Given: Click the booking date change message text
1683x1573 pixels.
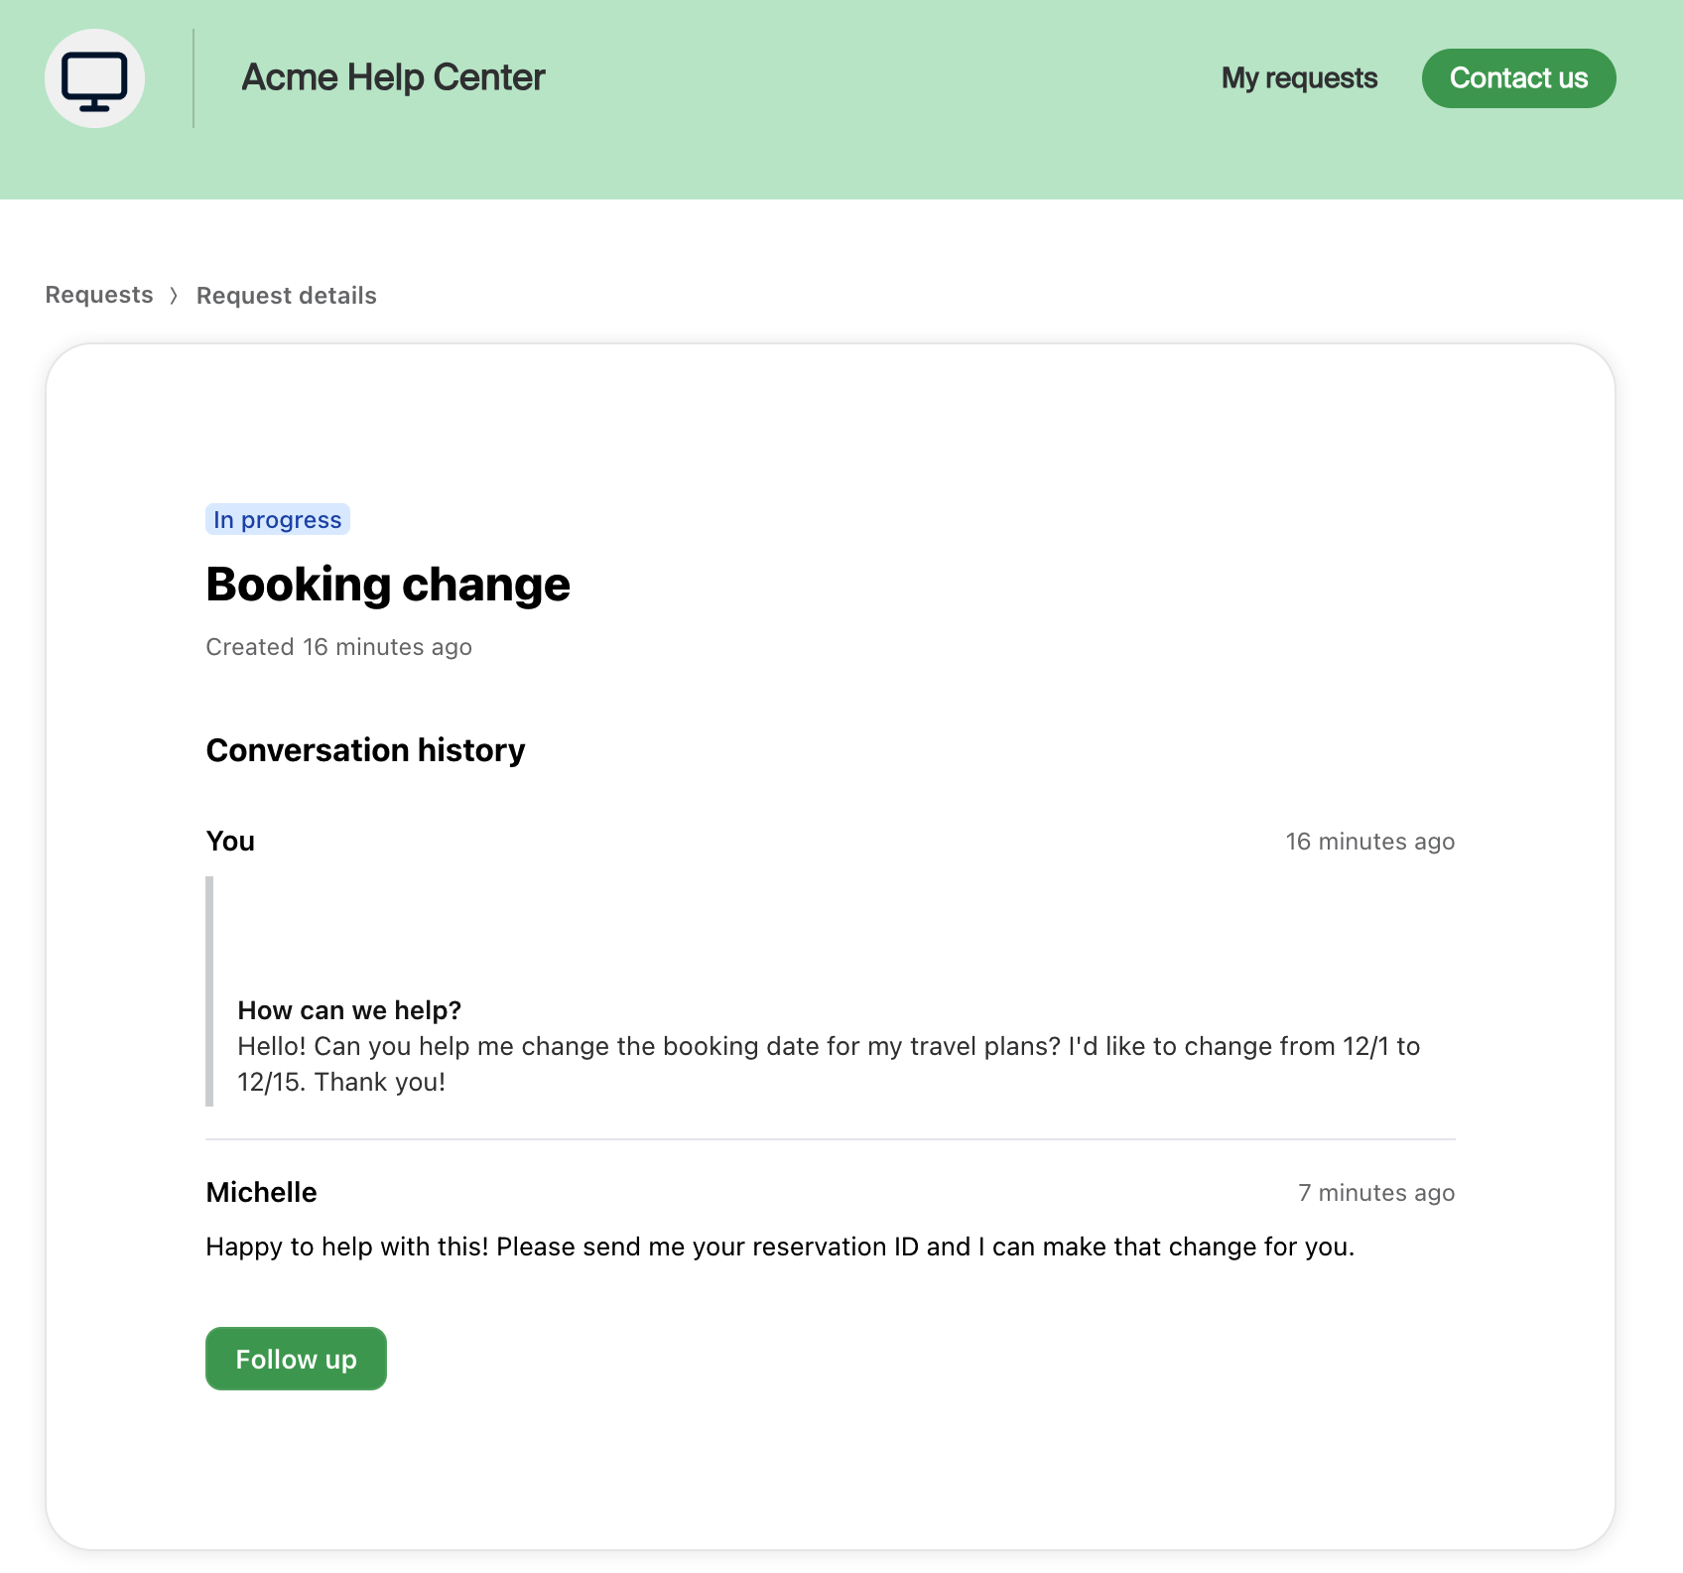Looking at the screenshot, I should click(x=829, y=1064).
